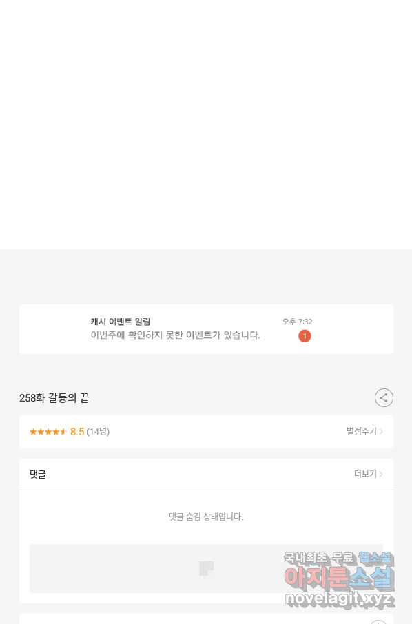Click the chevron next to 별점주기
412x624 pixels.
point(382,431)
